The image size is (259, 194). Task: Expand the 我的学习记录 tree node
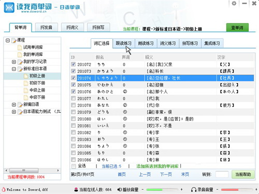point(14,62)
